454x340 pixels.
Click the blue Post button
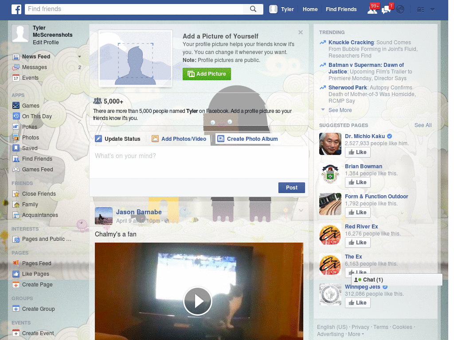coord(292,188)
